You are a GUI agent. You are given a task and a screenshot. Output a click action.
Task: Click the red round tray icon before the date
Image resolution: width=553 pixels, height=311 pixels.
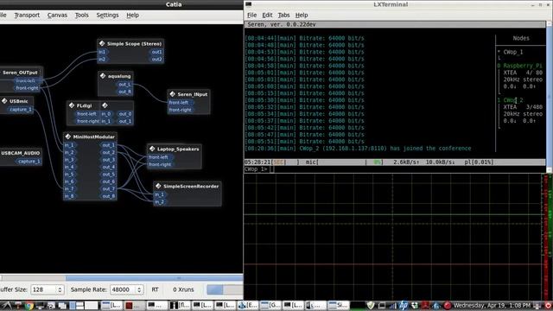click(448, 305)
